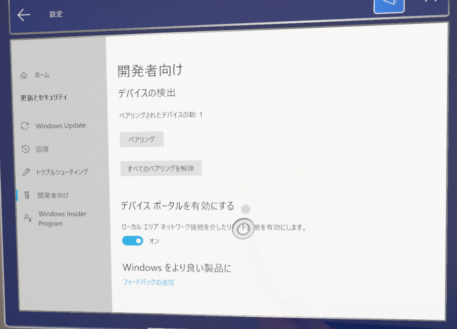Click the Windows Update refresh icon
457x329 pixels.
(25, 126)
